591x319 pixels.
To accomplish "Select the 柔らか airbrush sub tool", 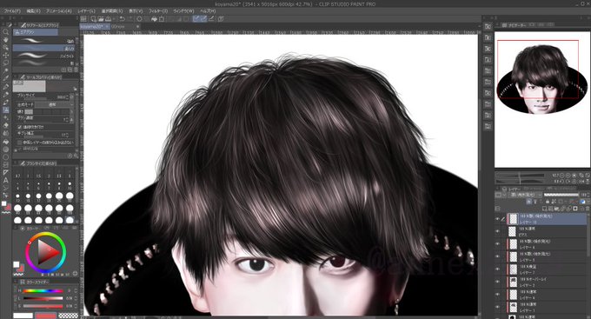I will (44, 49).
